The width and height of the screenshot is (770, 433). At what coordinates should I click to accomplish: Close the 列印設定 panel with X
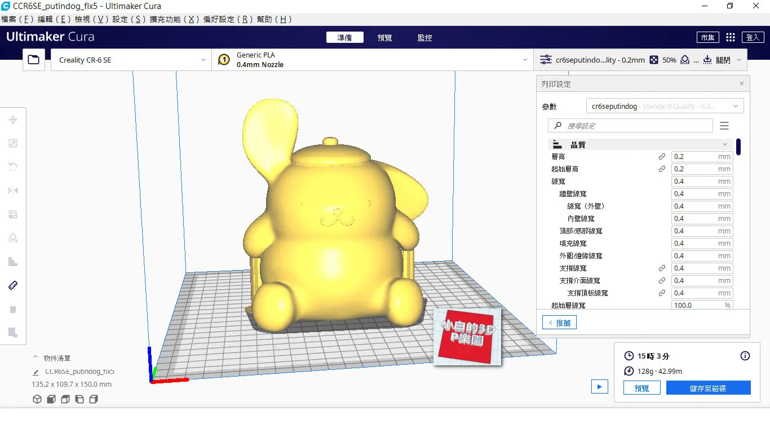point(742,83)
